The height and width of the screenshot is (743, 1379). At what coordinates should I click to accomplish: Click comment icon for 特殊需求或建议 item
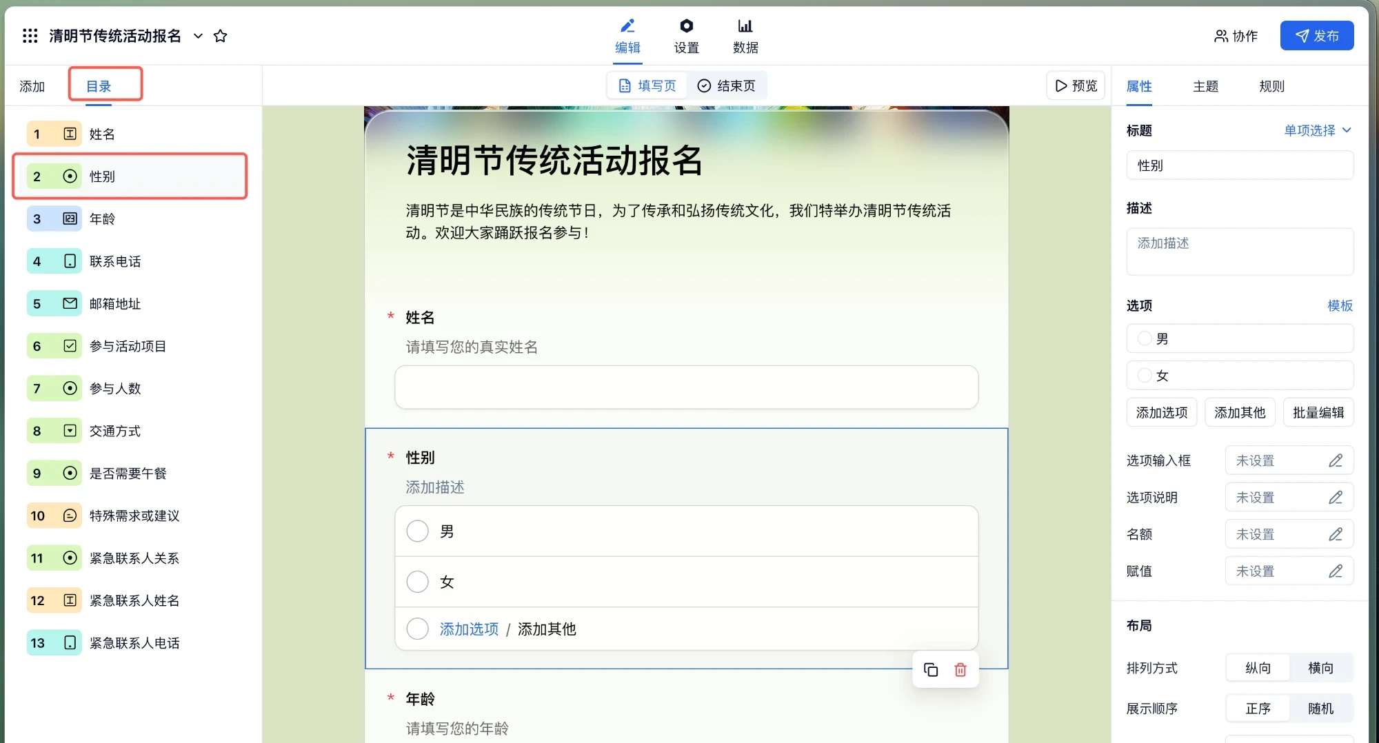click(70, 516)
